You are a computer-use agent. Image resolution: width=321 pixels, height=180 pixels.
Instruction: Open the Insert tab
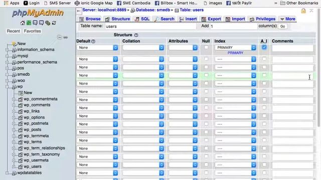[x=188, y=19]
